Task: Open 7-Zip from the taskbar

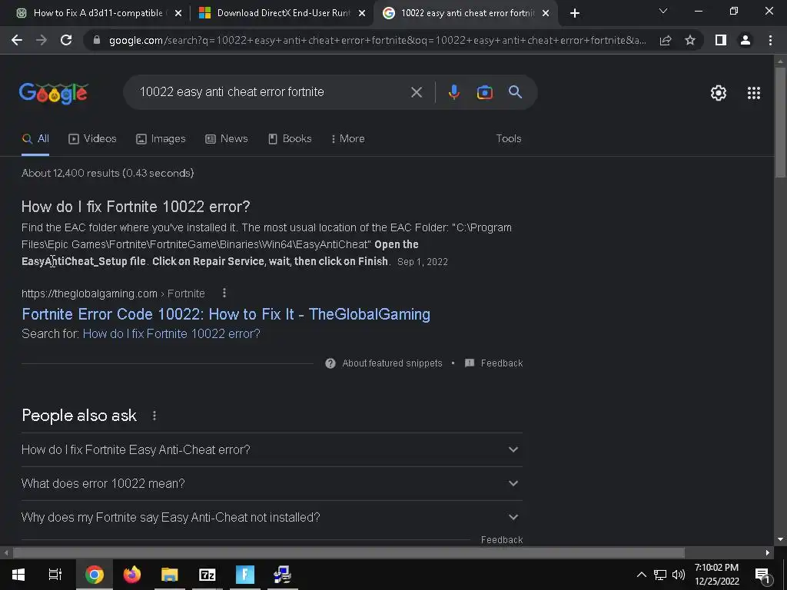Action: pos(208,575)
